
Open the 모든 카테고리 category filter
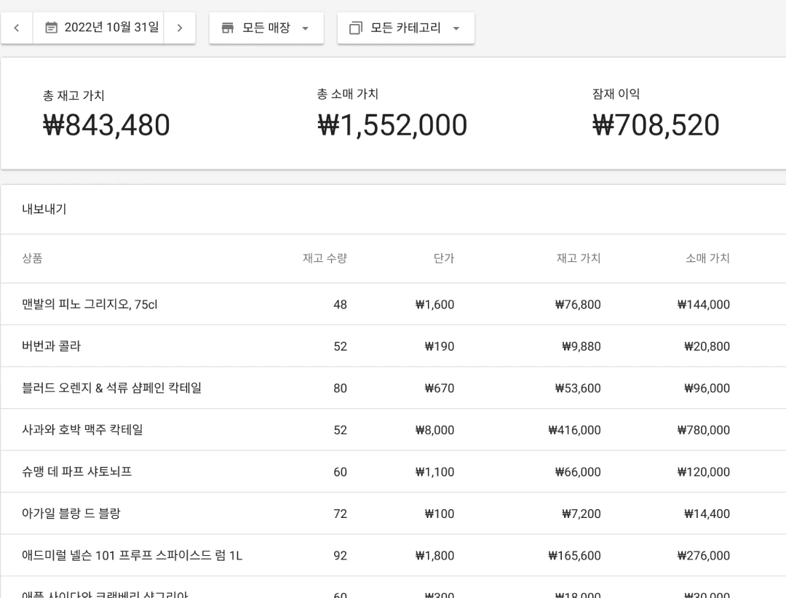pos(405,28)
